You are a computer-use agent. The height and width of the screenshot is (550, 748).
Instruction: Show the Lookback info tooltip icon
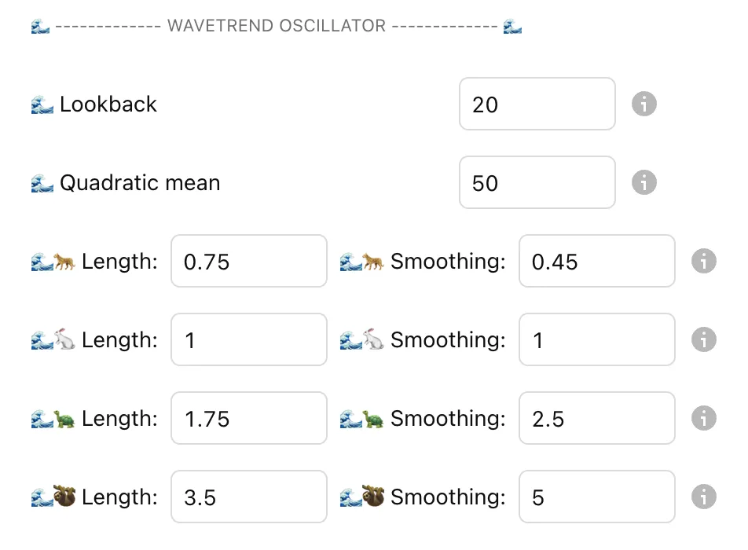click(x=643, y=104)
